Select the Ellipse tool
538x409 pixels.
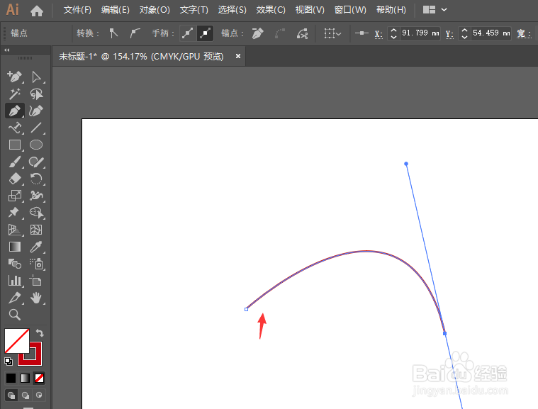coord(36,145)
